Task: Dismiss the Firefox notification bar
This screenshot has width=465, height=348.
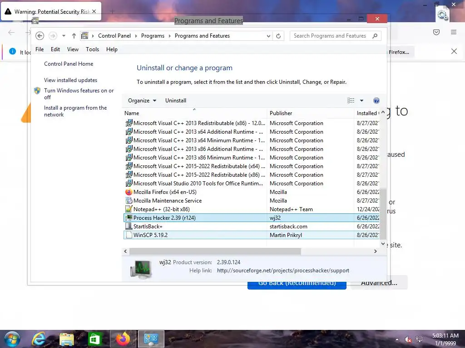Action: pyautogui.click(x=454, y=51)
